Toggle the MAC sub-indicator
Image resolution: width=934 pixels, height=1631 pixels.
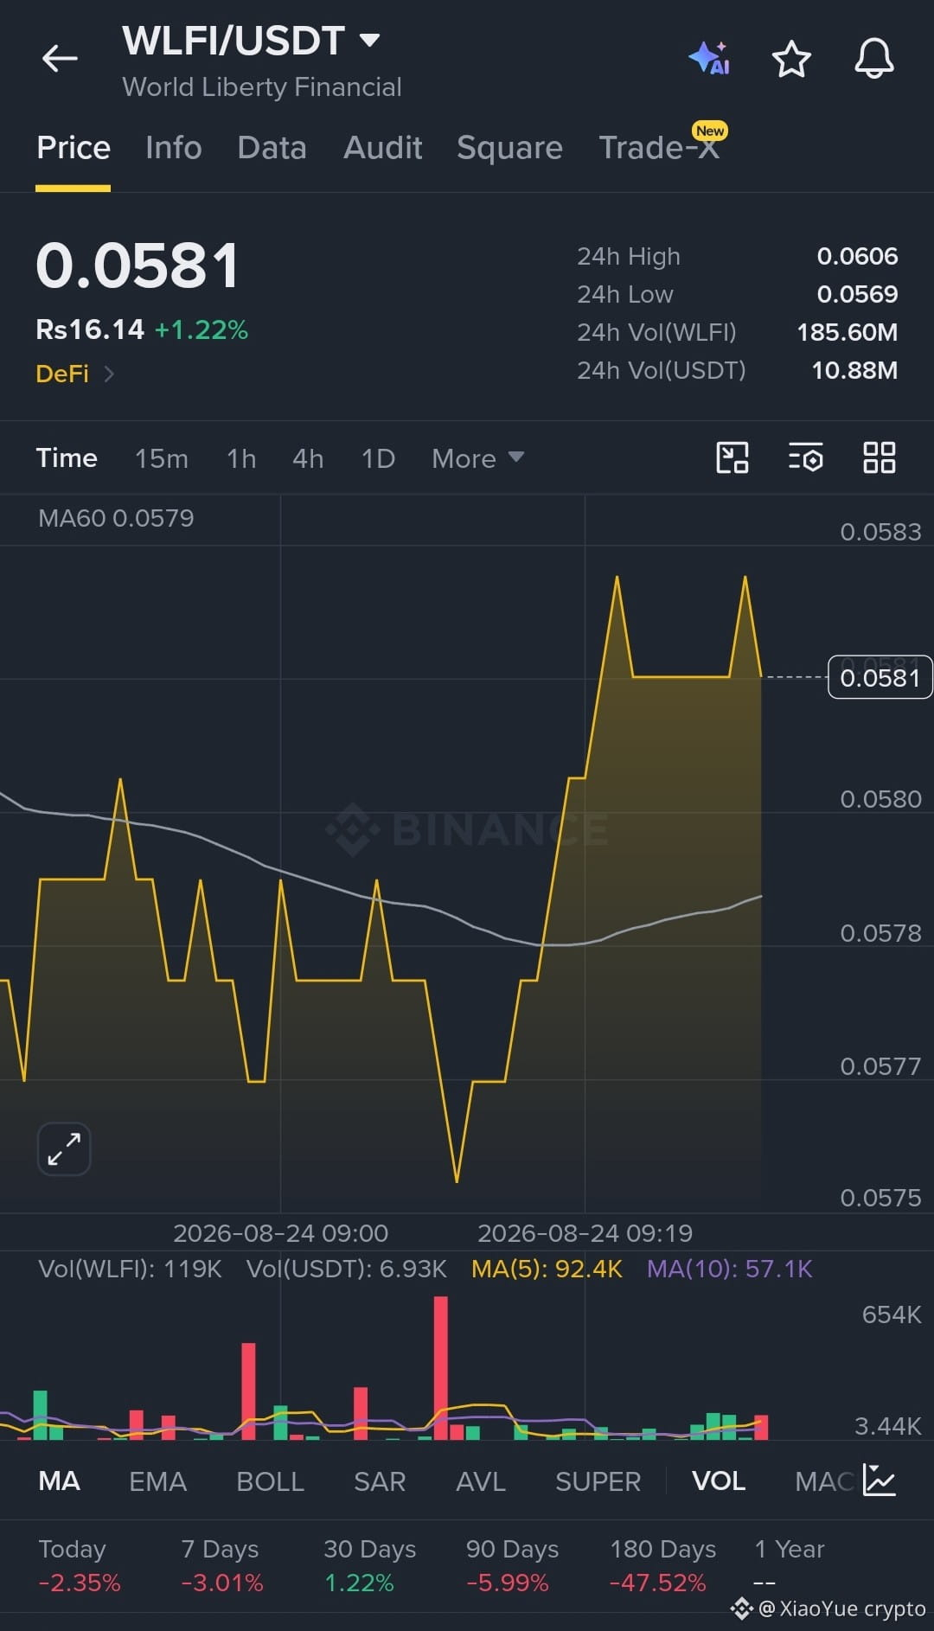point(824,1481)
